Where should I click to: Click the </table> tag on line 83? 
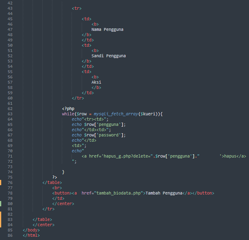42,220
